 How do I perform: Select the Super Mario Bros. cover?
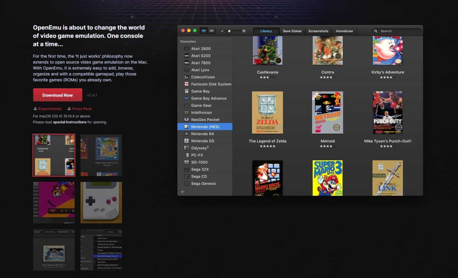coord(267,178)
